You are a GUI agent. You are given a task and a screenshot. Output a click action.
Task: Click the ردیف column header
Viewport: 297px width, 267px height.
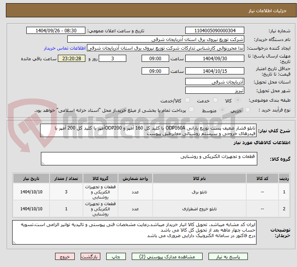[x=284, y=178]
